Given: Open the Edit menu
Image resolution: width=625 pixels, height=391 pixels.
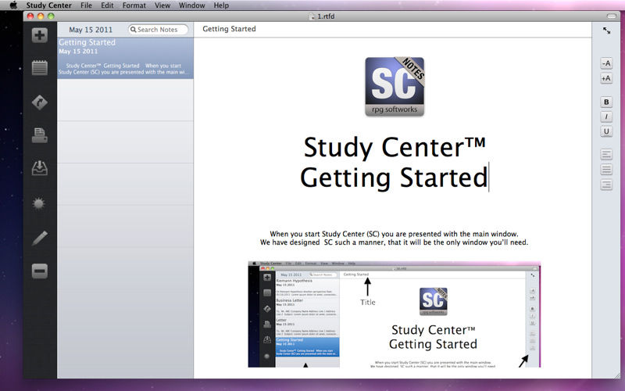Looking at the screenshot, I should point(107,5).
